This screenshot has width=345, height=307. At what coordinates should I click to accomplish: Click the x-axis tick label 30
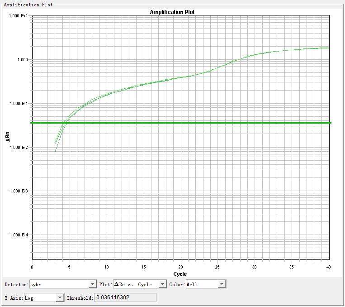[255, 267]
